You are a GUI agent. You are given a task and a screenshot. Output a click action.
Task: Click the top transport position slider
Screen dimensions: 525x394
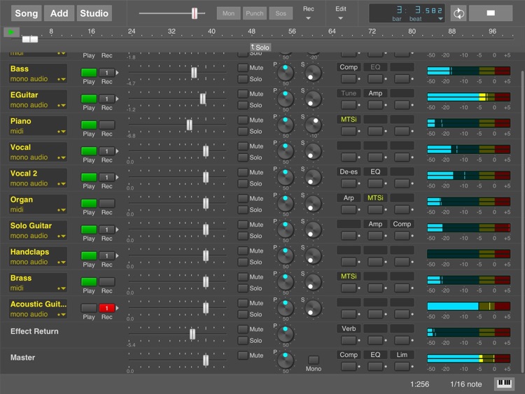[x=195, y=13]
